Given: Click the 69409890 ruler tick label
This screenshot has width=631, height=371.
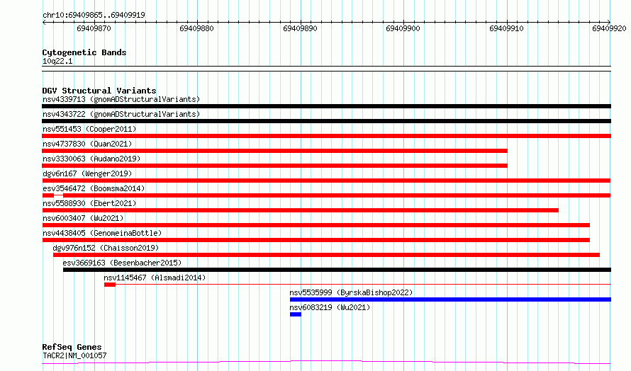Looking at the screenshot, I should [300, 28].
